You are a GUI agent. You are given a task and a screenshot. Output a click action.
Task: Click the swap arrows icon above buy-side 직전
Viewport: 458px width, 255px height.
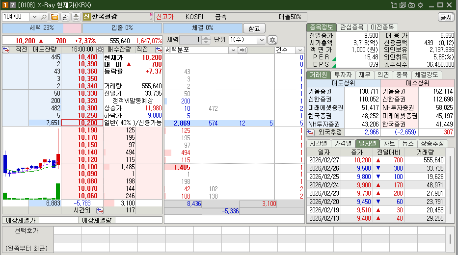[x=159, y=50]
